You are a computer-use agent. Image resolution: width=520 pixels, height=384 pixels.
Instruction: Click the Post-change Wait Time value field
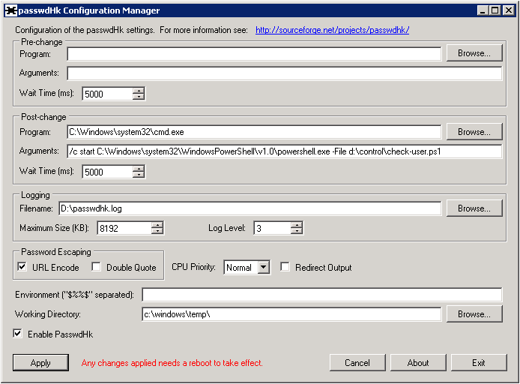point(107,172)
